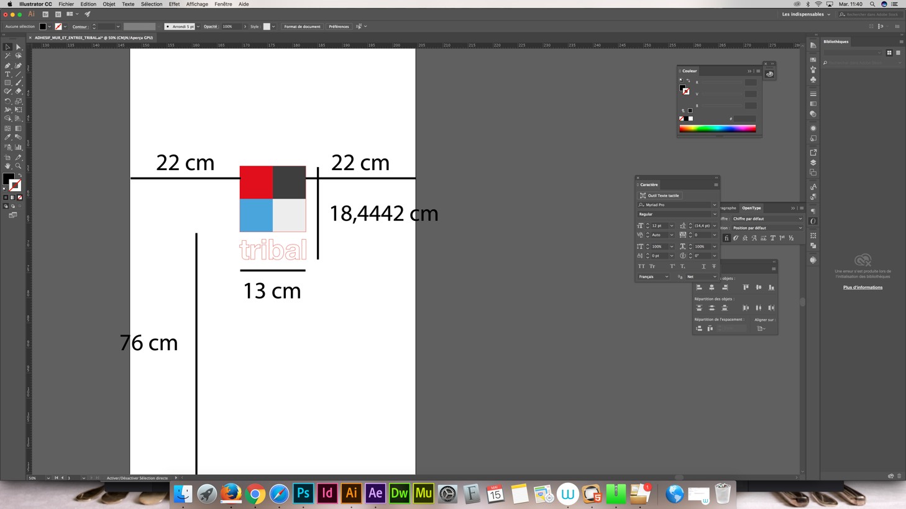906x509 pixels.
Task: Select the Zoom tool
Action: [18, 166]
